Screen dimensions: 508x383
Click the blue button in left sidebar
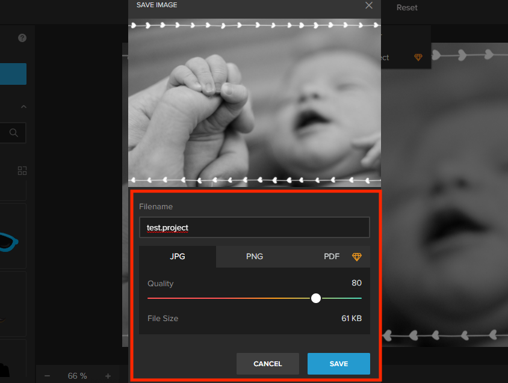click(x=13, y=74)
